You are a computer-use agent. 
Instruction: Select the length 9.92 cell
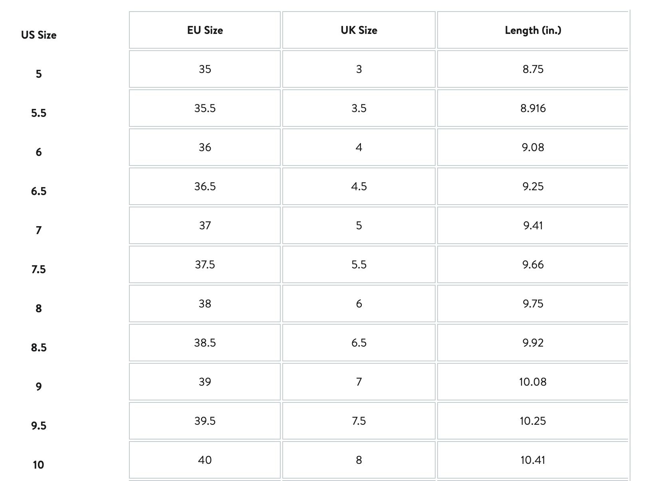point(533,343)
